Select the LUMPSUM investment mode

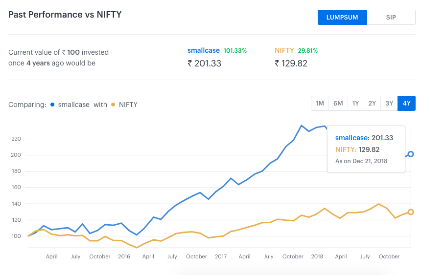(x=342, y=18)
